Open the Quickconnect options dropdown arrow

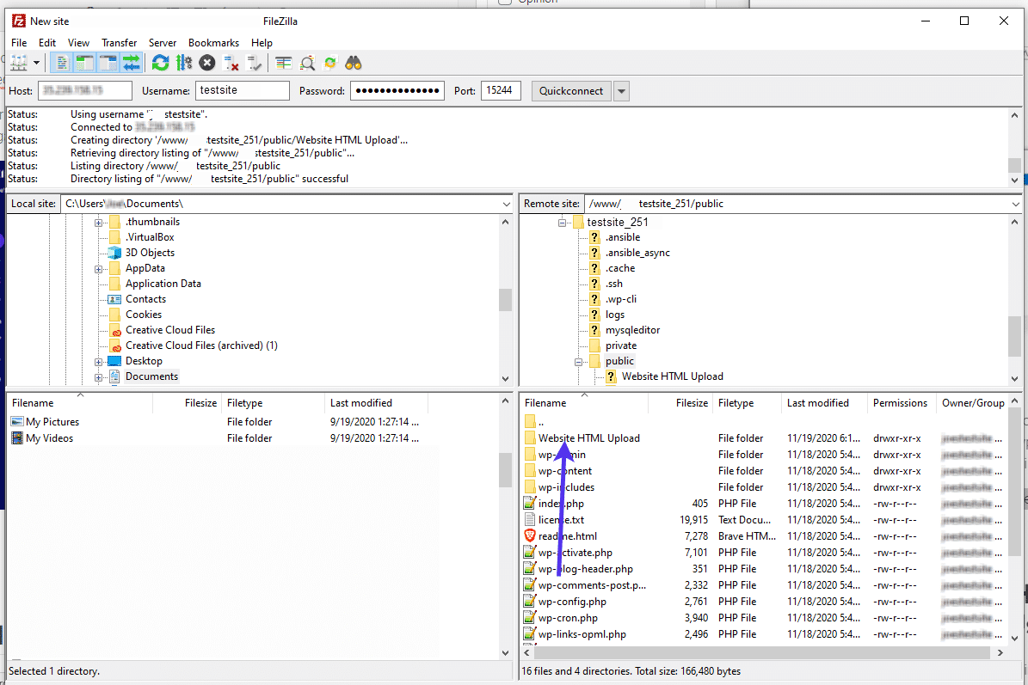(x=621, y=90)
